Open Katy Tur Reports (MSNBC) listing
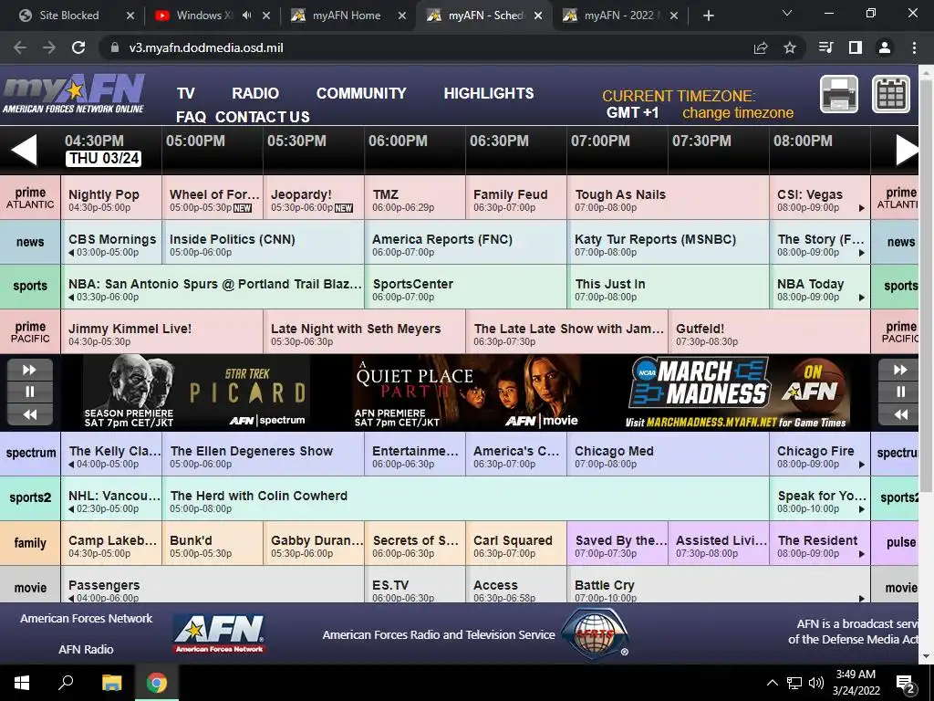Image resolution: width=934 pixels, height=701 pixels. [x=668, y=243]
